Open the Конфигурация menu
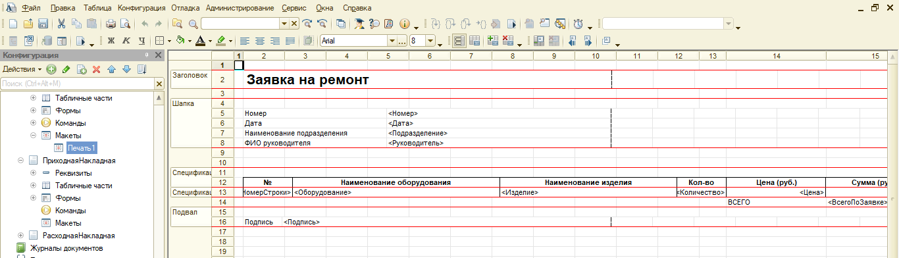 tap(141, 9)
